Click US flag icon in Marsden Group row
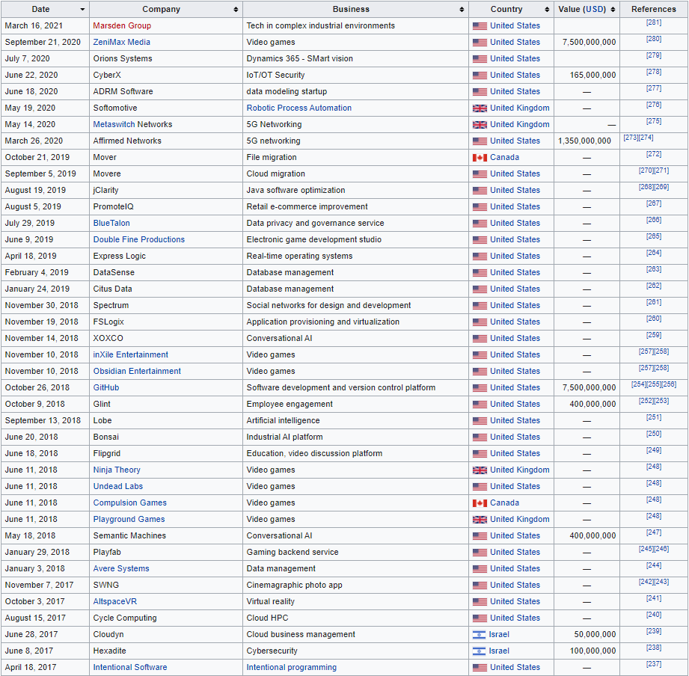The width and height of the screenshot is (689, 676). coord(480,26)
